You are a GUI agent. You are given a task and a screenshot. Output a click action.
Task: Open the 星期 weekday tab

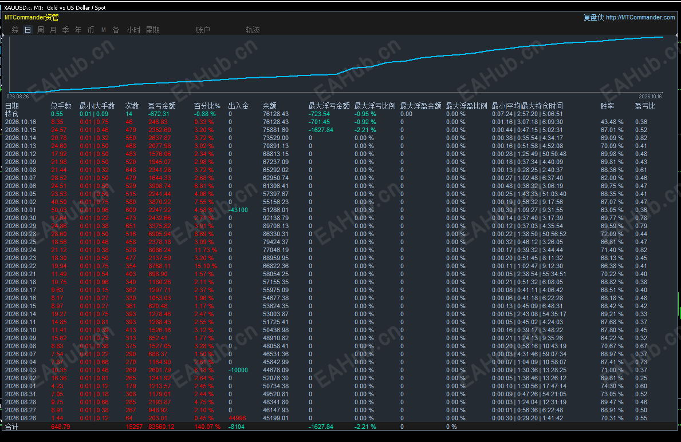click(152, 30)
